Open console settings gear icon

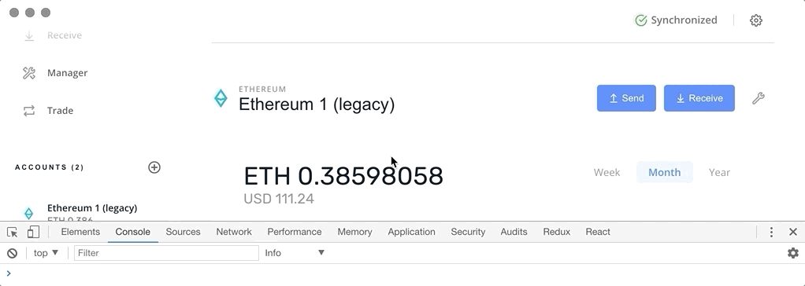tap(793, 253)
